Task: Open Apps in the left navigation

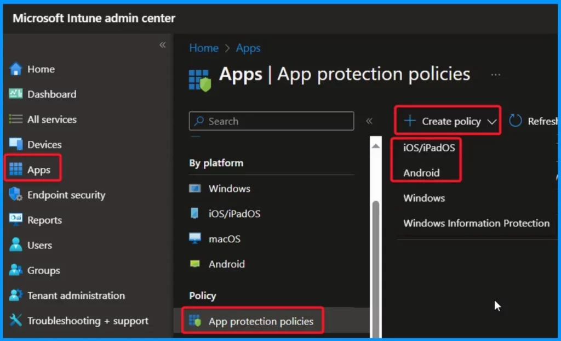Action: 39,170
